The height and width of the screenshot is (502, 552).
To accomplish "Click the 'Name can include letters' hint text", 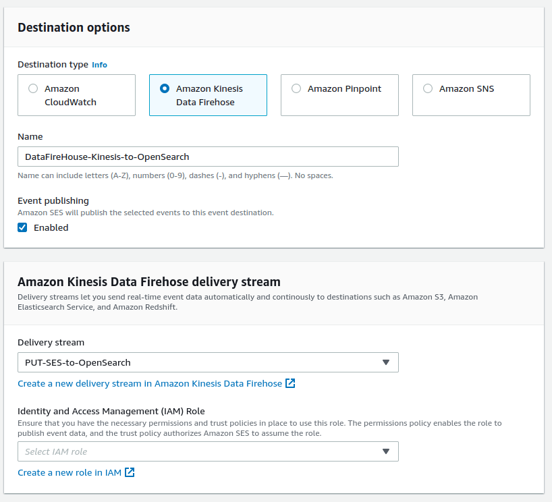I will click(175, 175).
